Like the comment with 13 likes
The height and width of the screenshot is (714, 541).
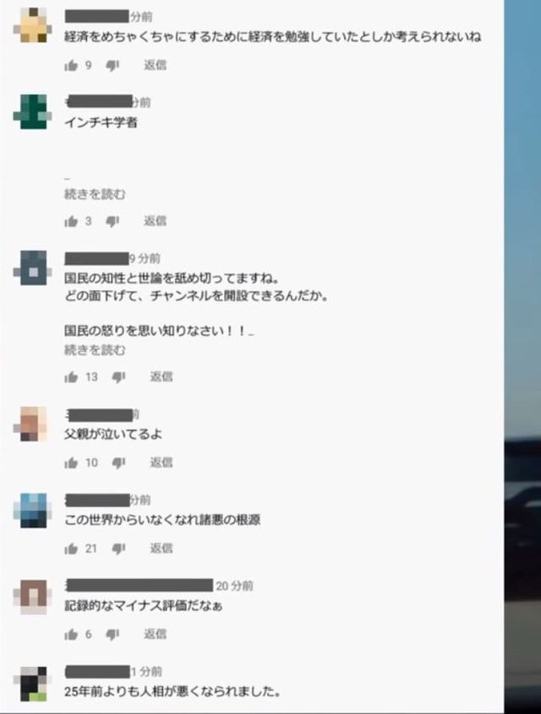[x=71, y=377]
